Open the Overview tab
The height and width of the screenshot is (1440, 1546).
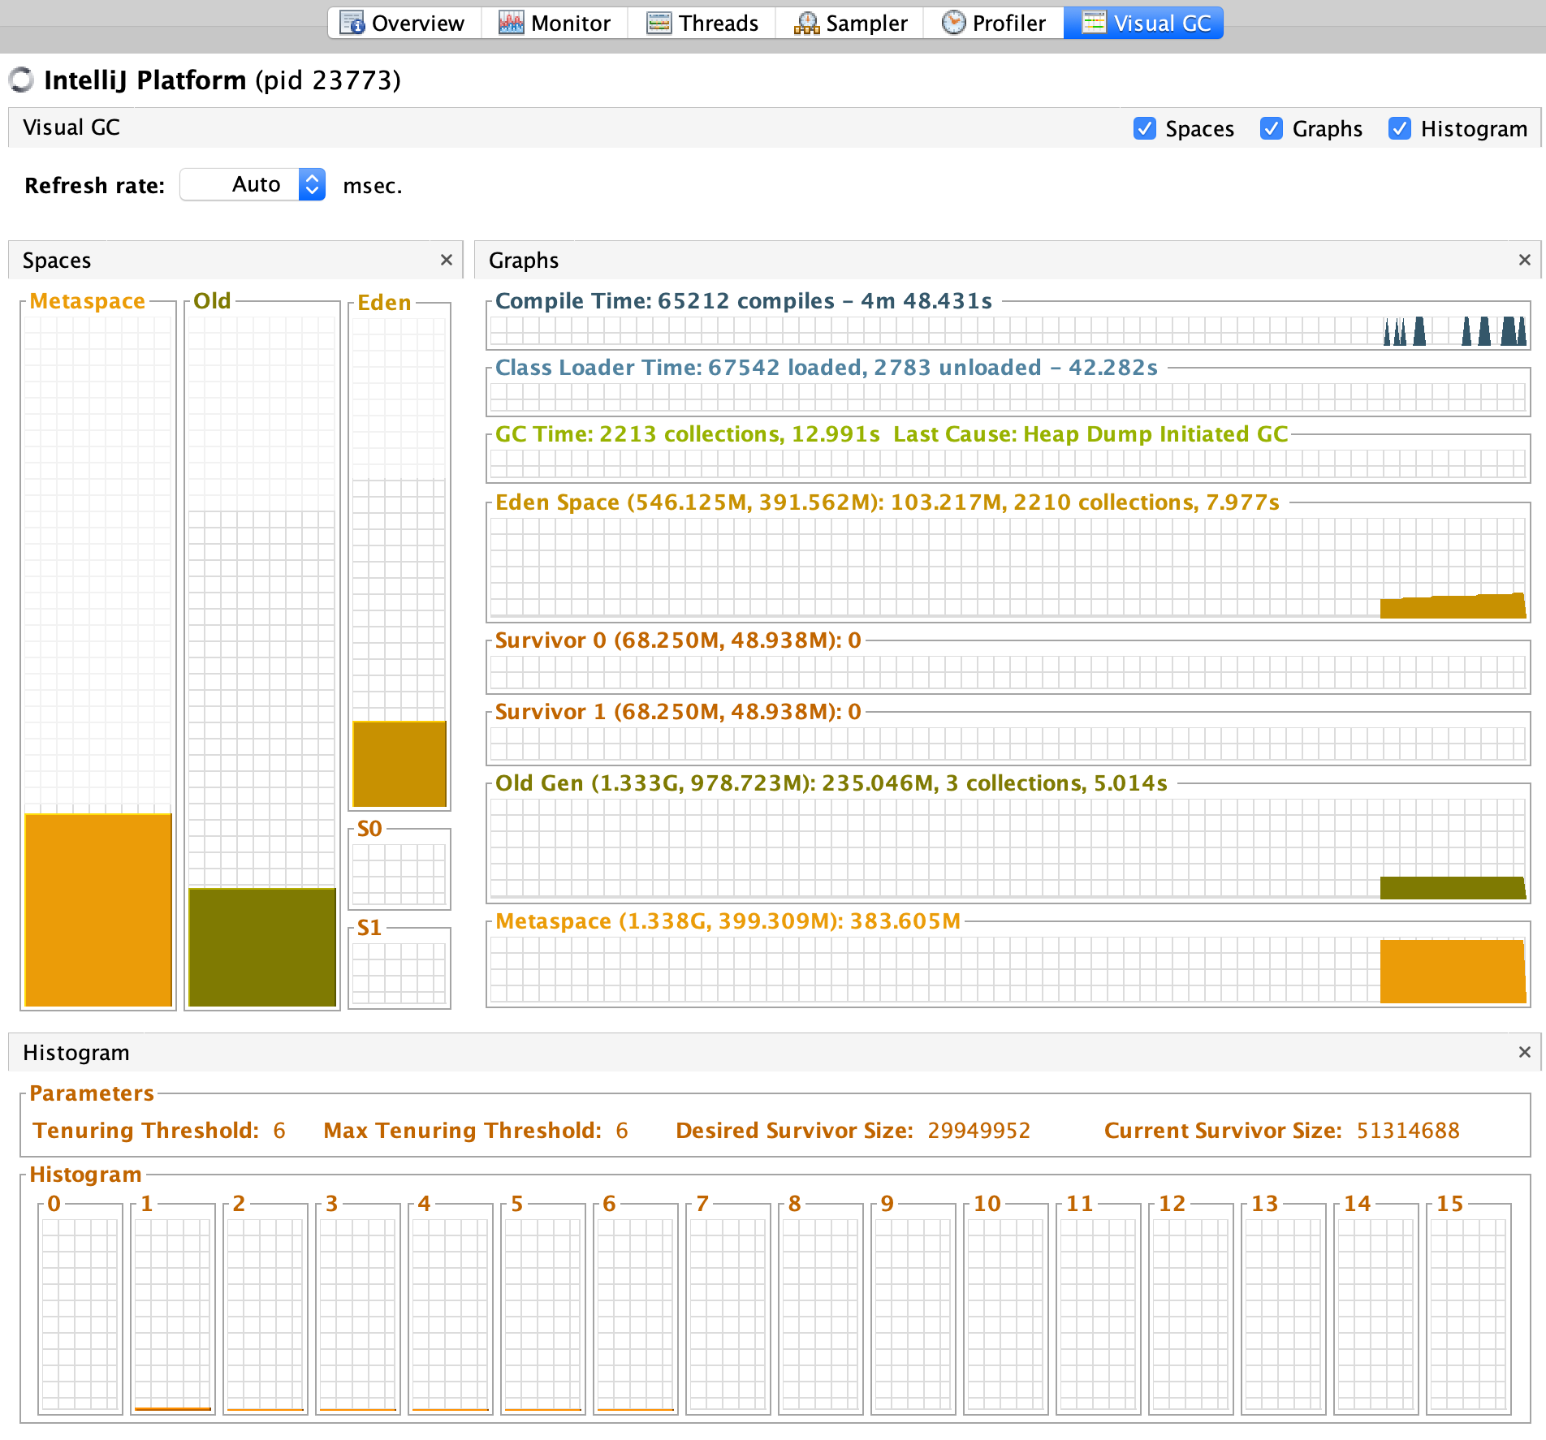[x=404, y=23]
